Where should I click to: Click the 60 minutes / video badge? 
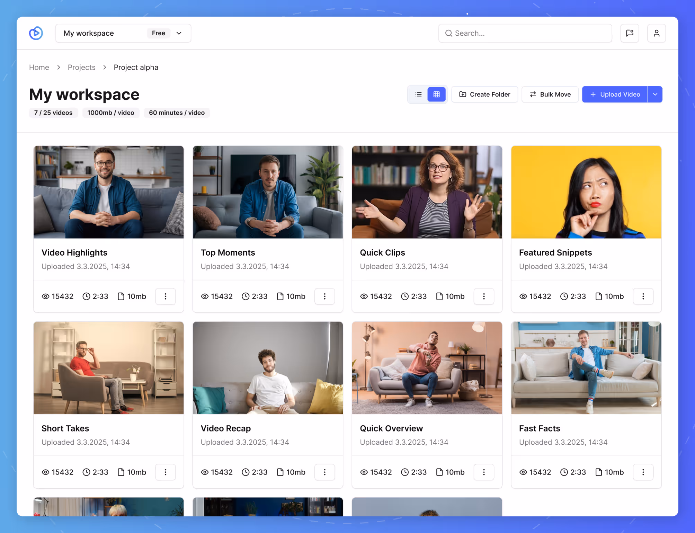177,113
